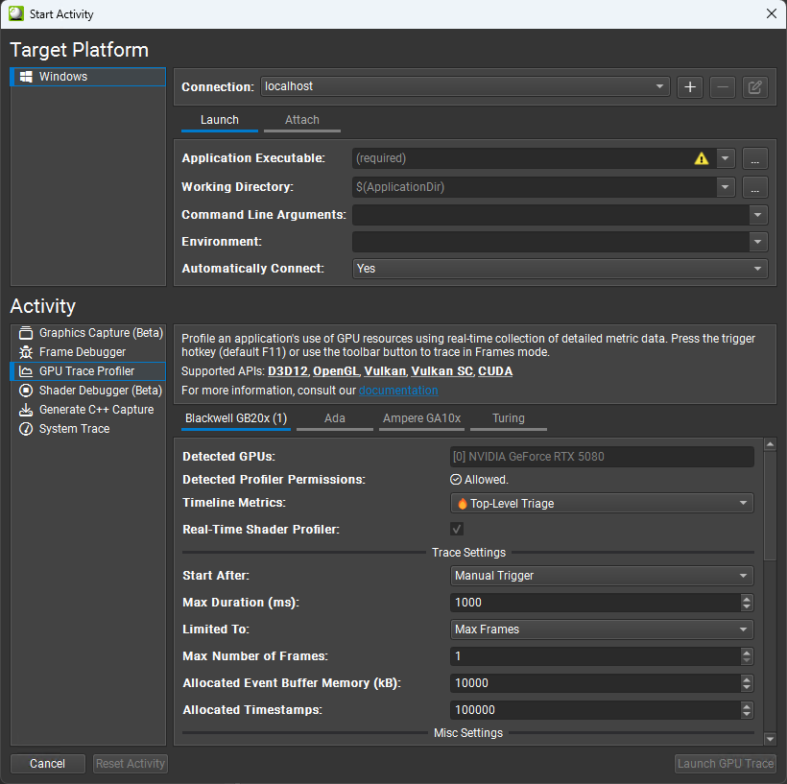This screenshot has width=787, height=784.
Task: Open the Automatically Connect dropdown
Action: [x=560, y=269]
